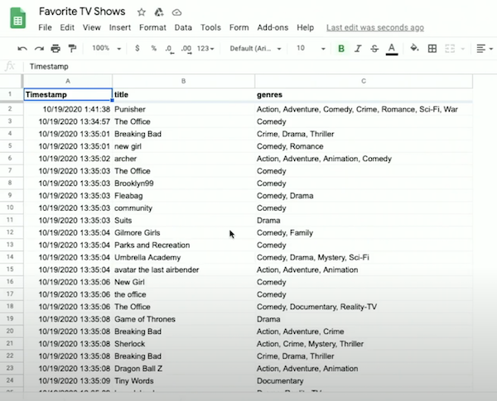The width and height of the screenshot is (497, 401).
Task: Open the font size 10 dropdown
Action: pyautogui.click(x=311, y=49)
